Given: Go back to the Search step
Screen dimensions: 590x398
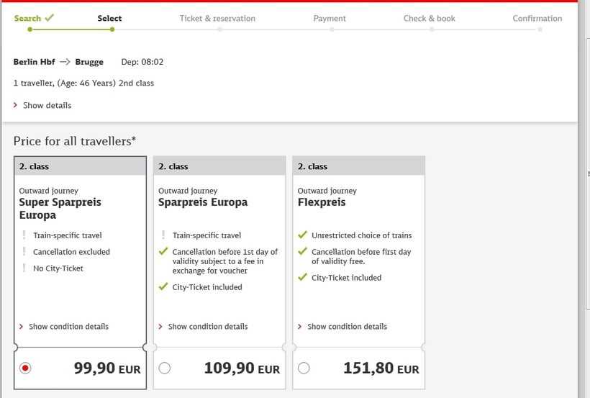Looking at the screenshot, I should coord(27,18).
